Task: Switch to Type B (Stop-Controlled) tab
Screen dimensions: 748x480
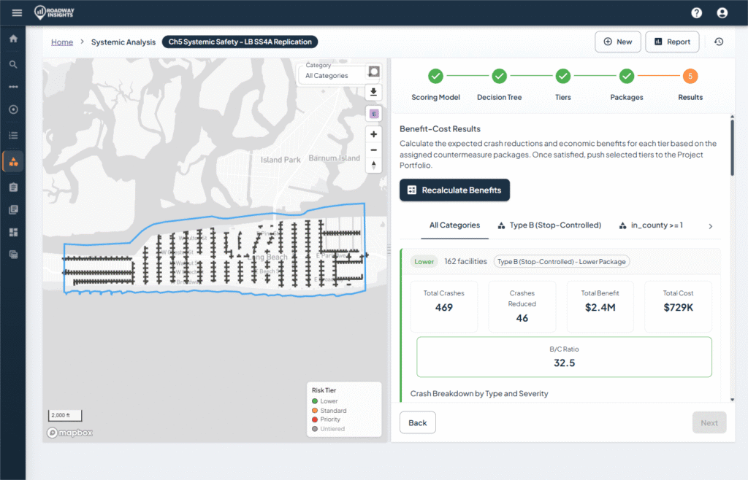Action: tap(549, 225)
